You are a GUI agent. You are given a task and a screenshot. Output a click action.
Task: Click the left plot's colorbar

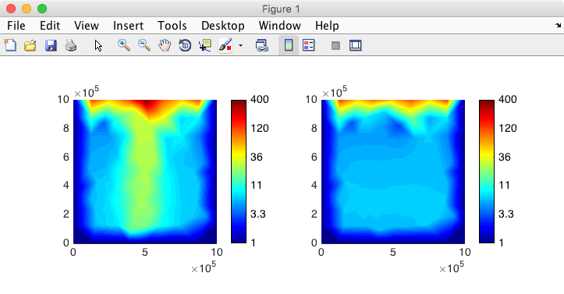239,172
